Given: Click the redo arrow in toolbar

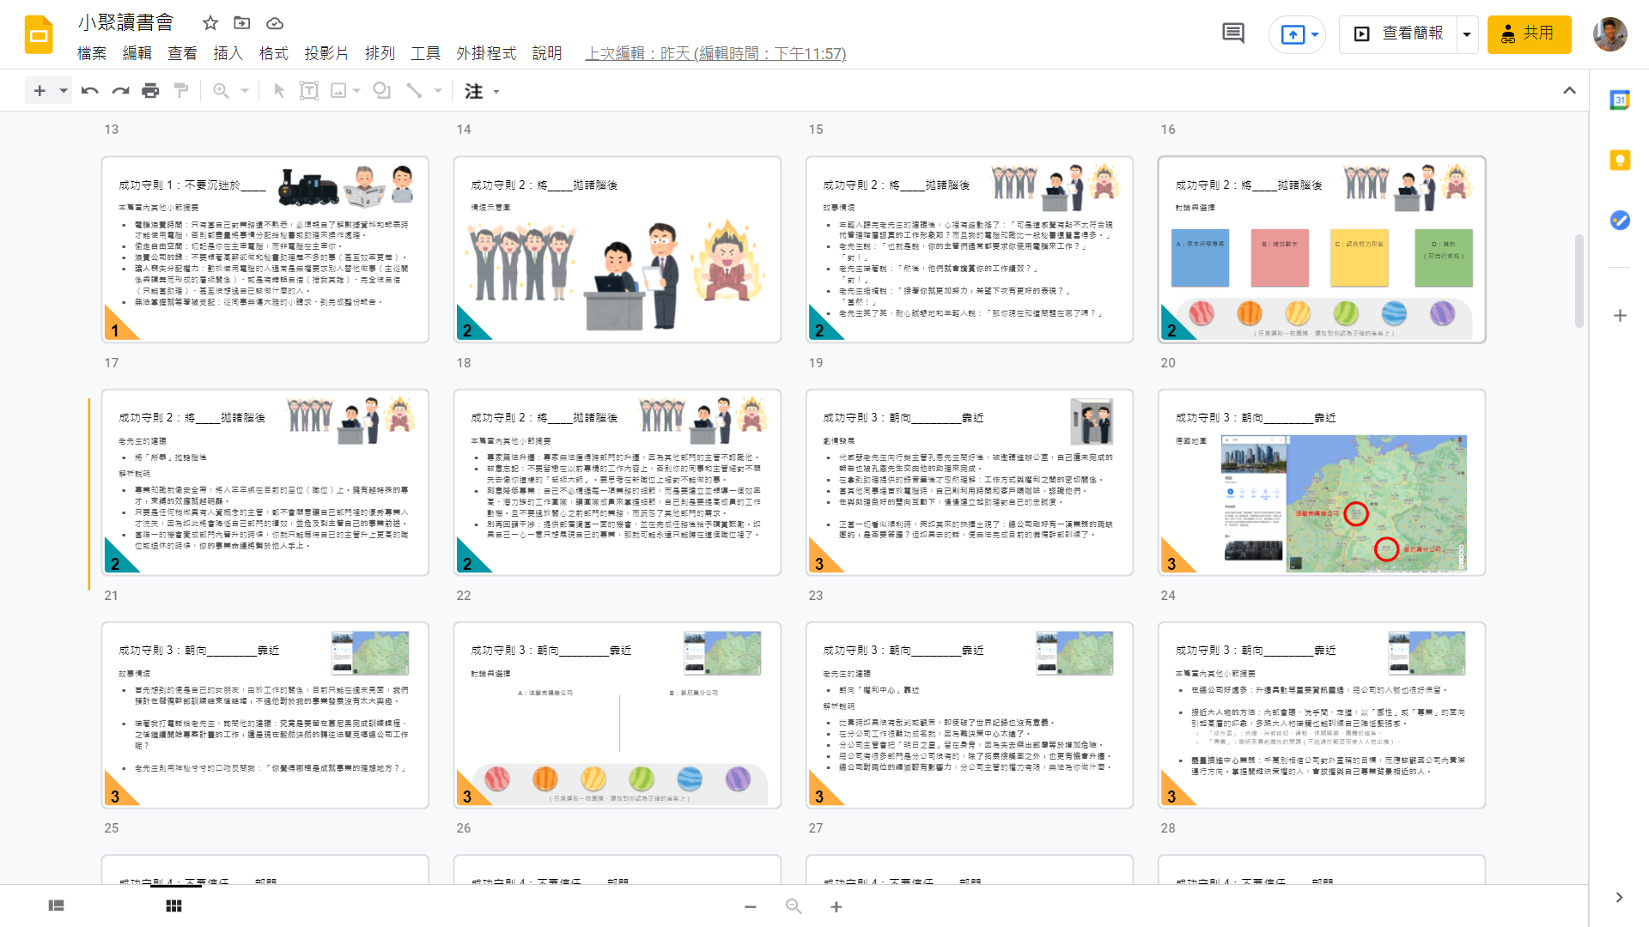Looking at the screenshot, I should coord(120,91).
